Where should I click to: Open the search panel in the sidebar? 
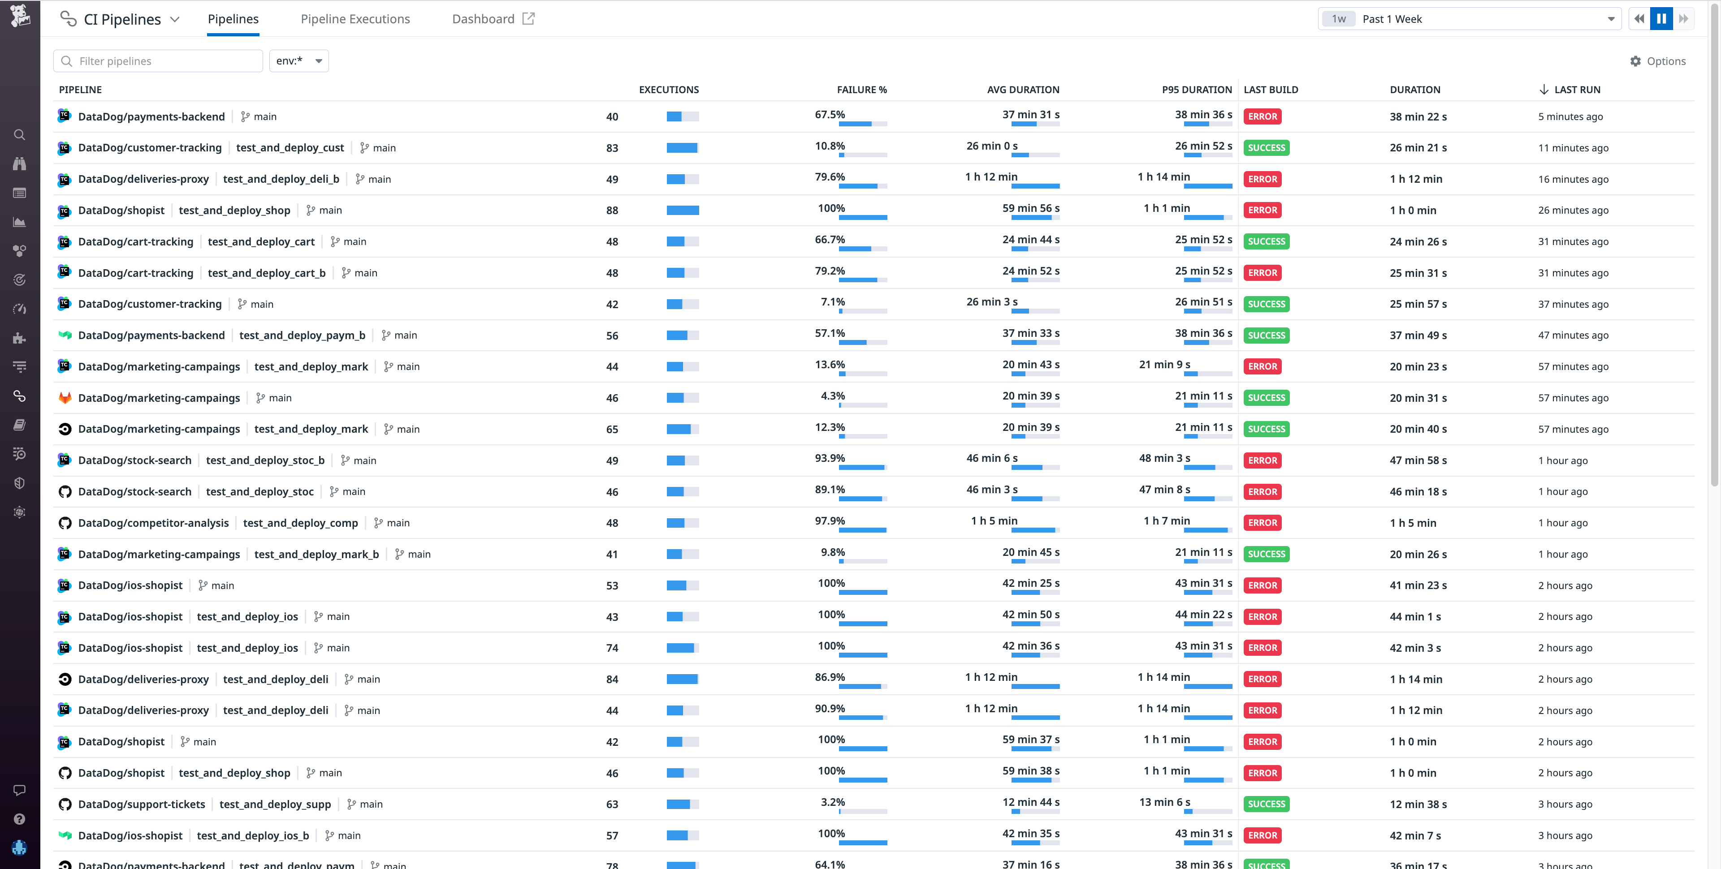click(19, 135)
